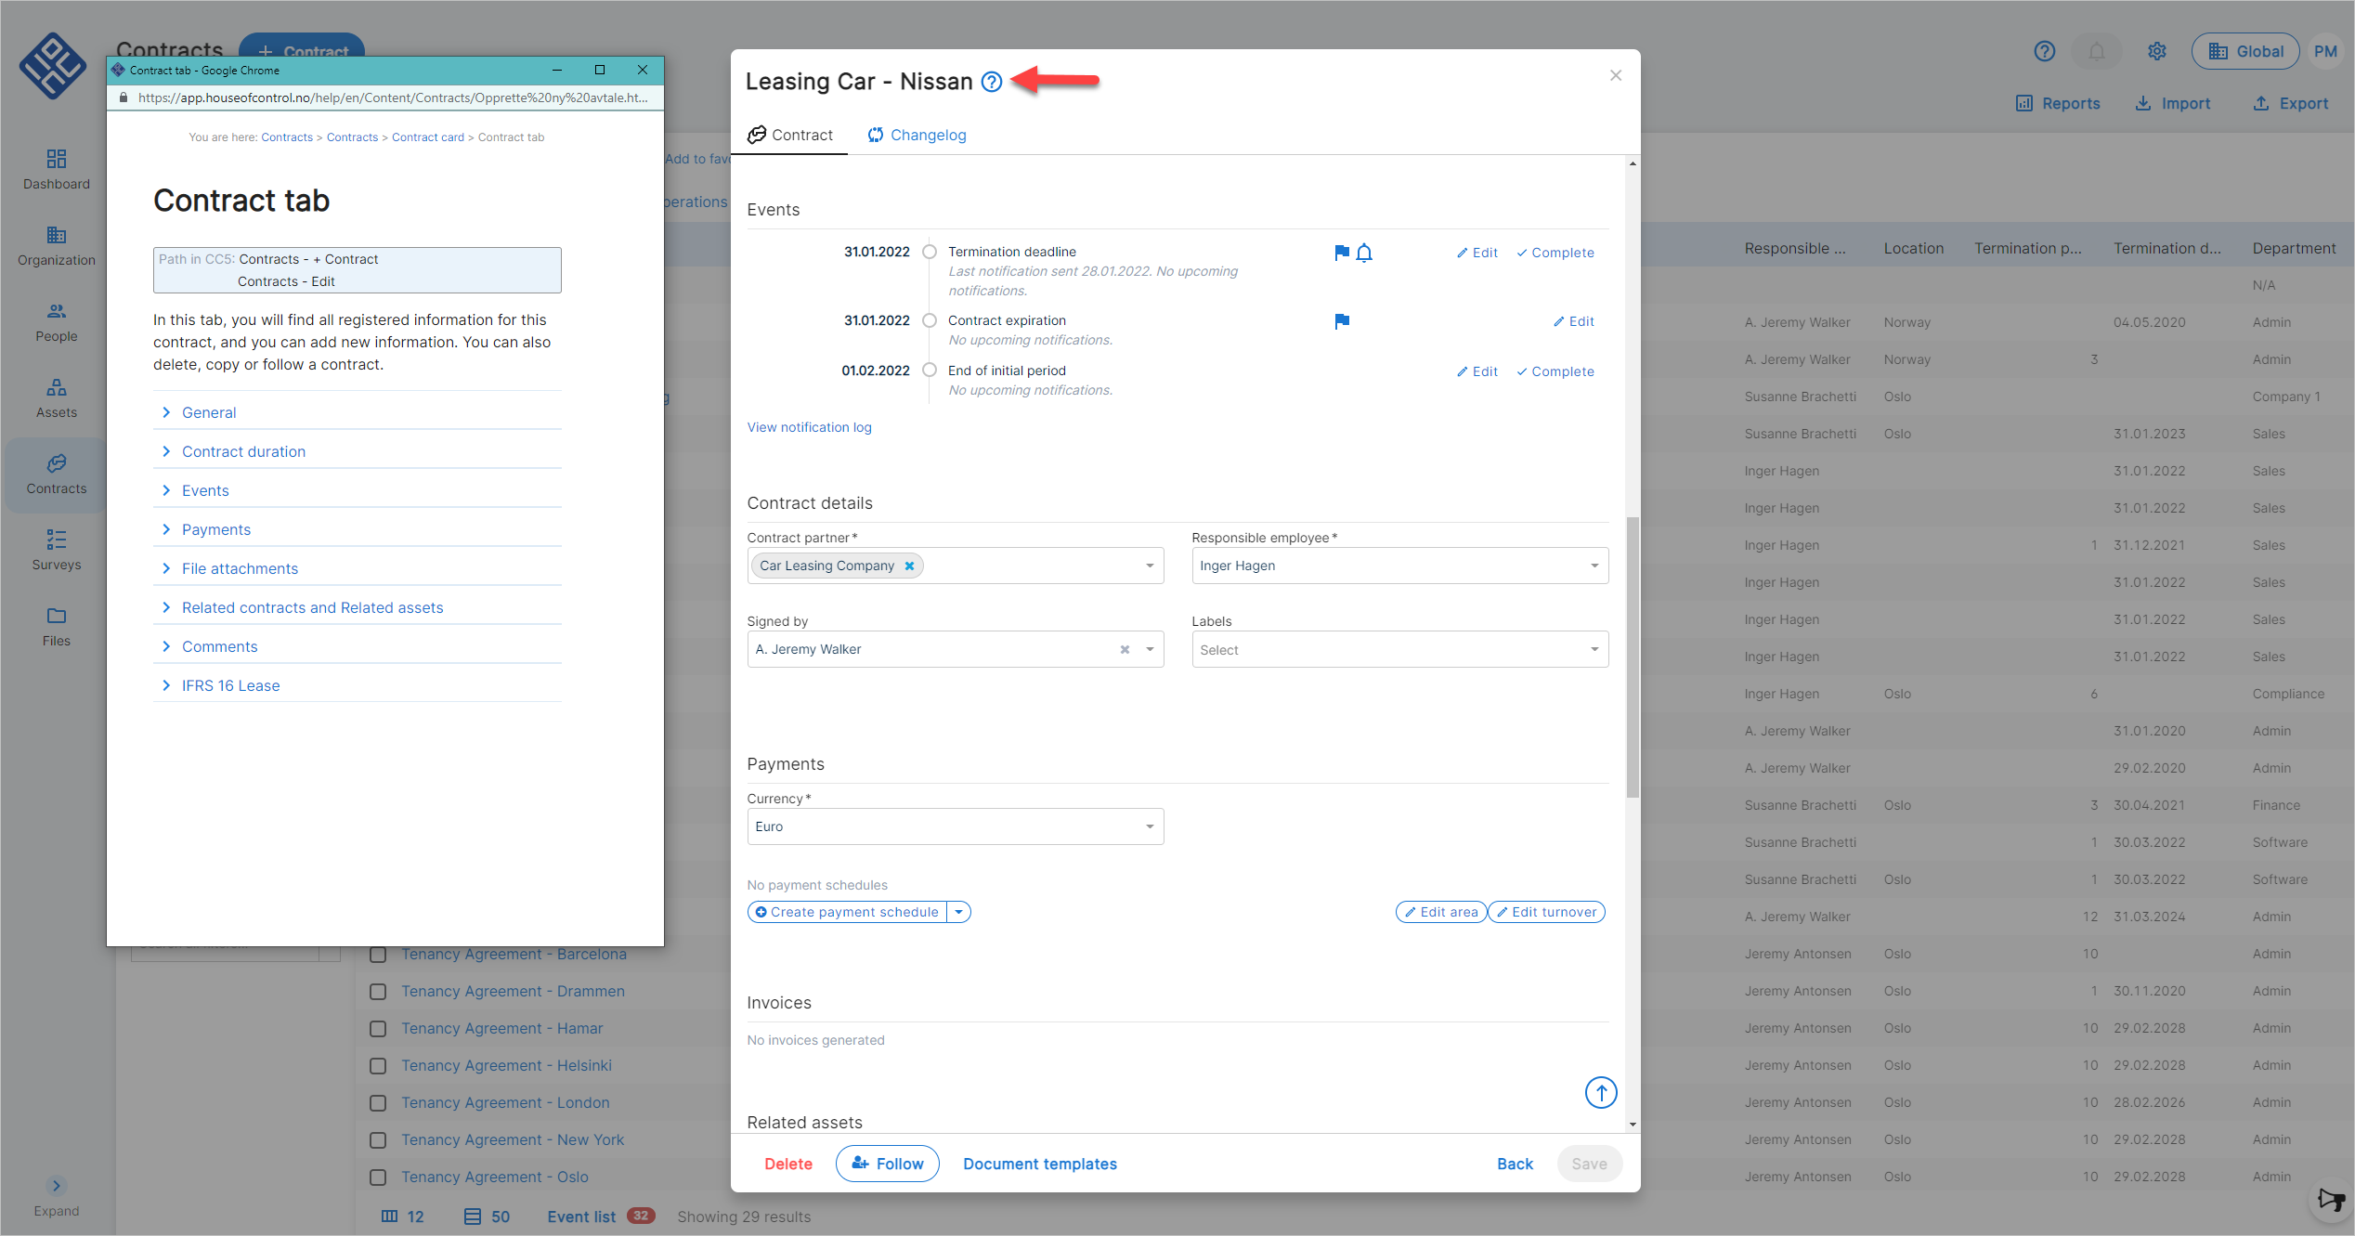Viewport: 2355px width, 1236px height.
Task: Open Create payment schedule dropdown arrow
Action: tap(959, 912)
